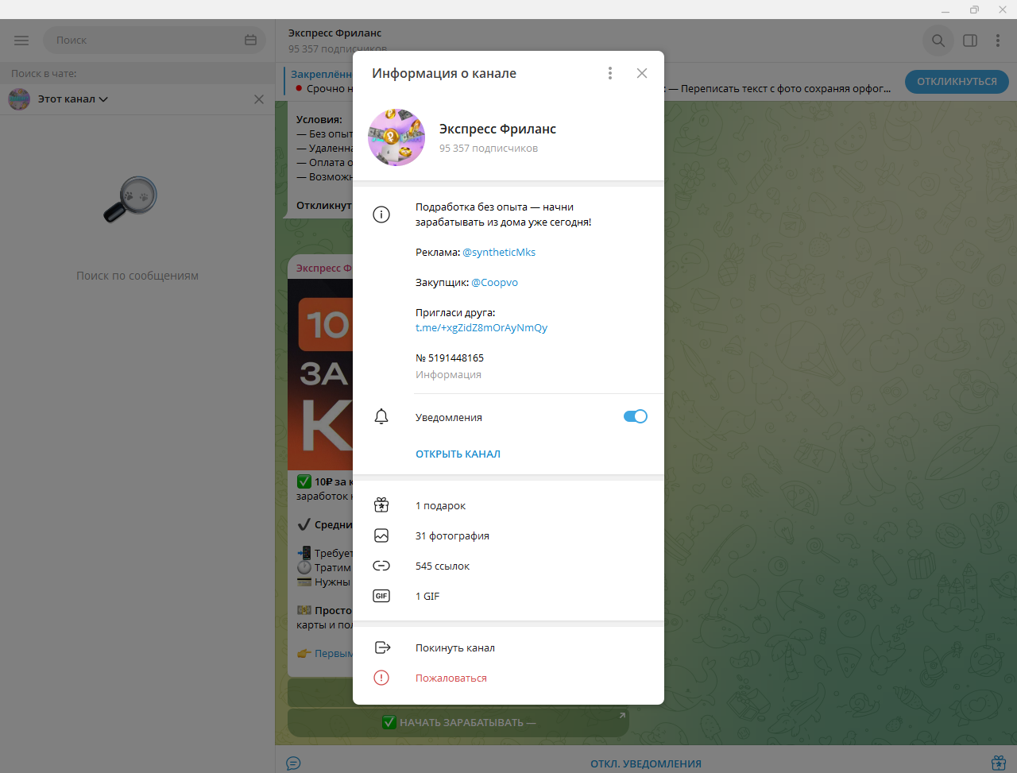
Task: Click '95 357 подписчиков' in the dialog
Action: tap(489, 148)
